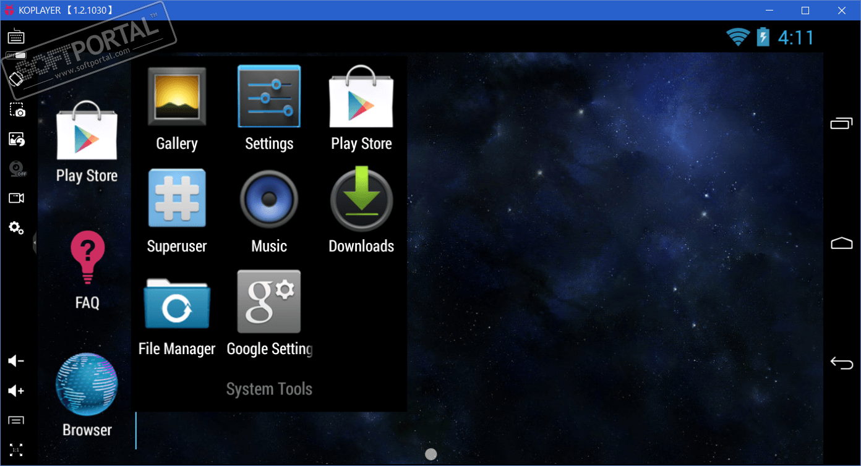Open the Music app

click(x=269, y=211)
